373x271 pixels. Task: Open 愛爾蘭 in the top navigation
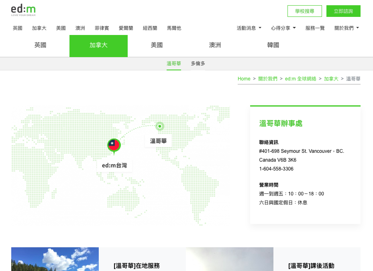click(126, 28)
